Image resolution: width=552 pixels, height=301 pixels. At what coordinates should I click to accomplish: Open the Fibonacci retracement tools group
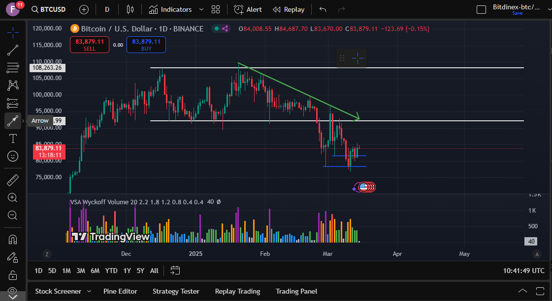[13, 68]
